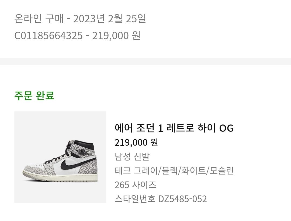Click the 2023년 2월 25일 date text
The width and height of the screenshot is (291, 221).
tap(109, 19)
